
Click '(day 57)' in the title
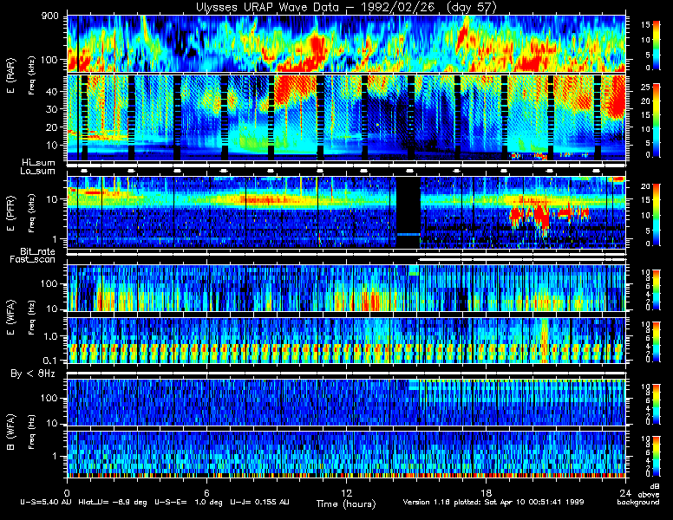[x=471, y=7]
